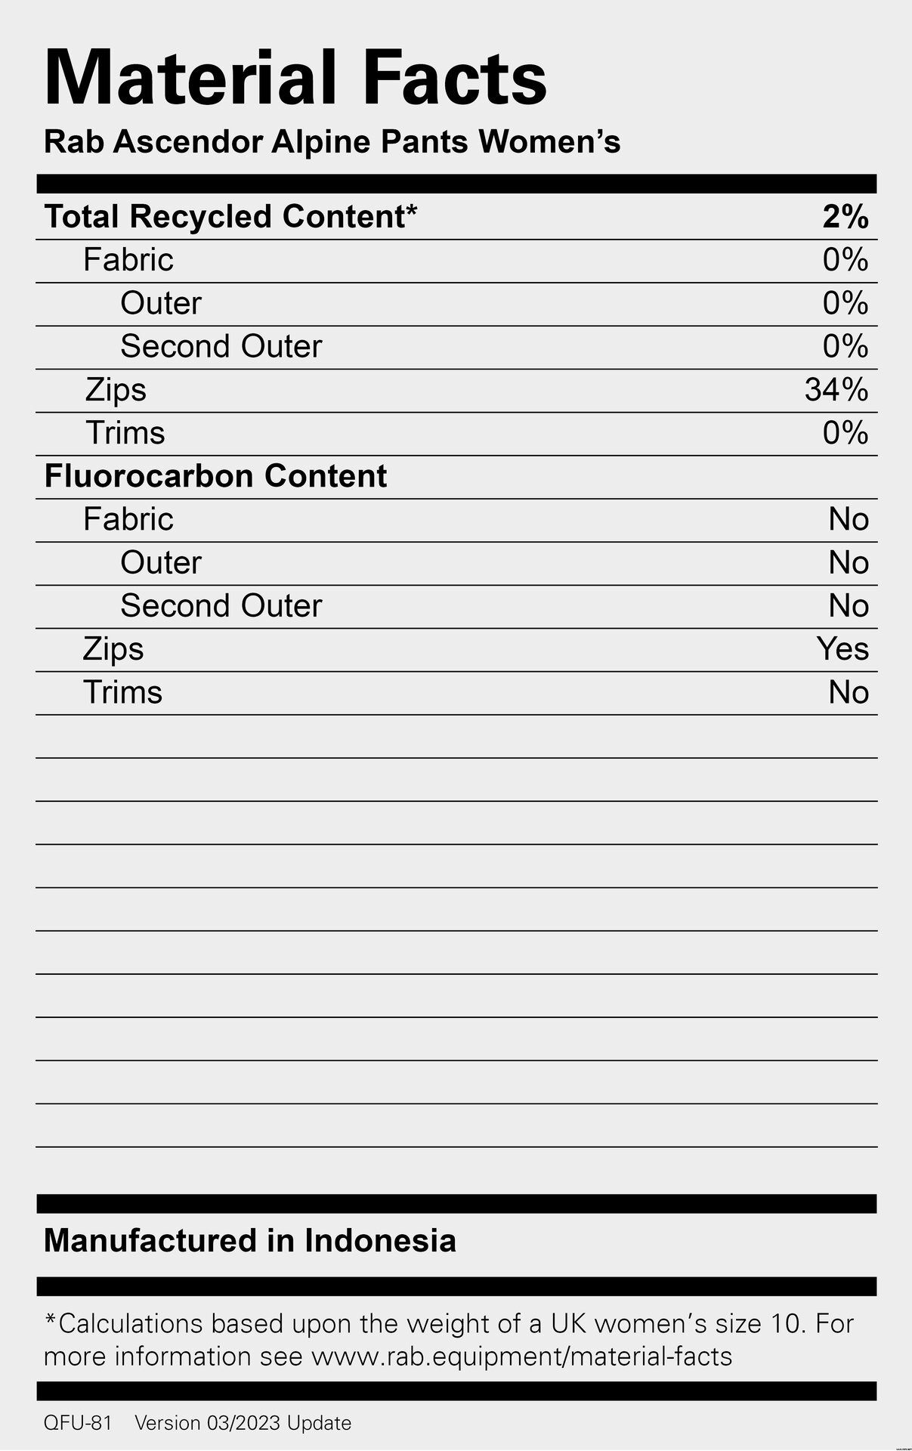Click Outer label under Fluorocarbon Content
The width and height of the screenshot is (912, 1451).
(x=161, y=563)
